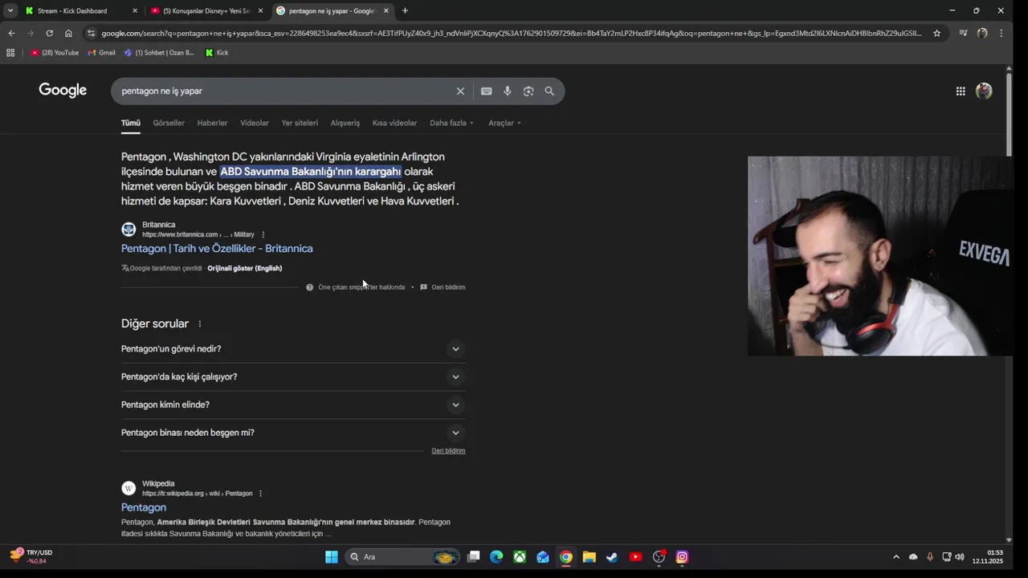Click Geri bildirim beside the snippet info

448,287
